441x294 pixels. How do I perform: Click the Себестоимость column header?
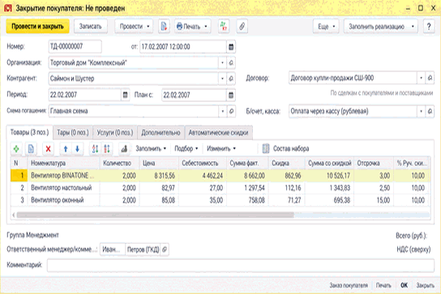203,163
